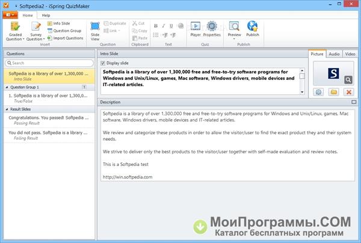Screen dimensions: 361x243
Task: Browse for a picture file
Action: [x=333, y=92]
